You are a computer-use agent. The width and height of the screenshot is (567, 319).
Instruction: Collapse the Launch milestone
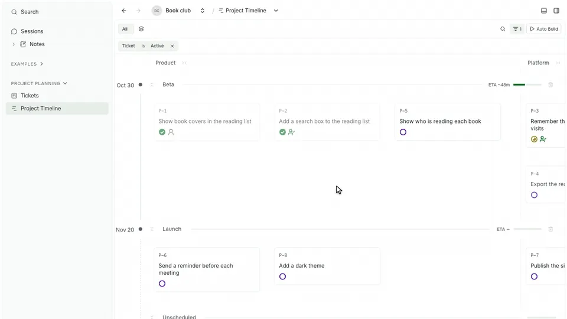pos(152,229)
